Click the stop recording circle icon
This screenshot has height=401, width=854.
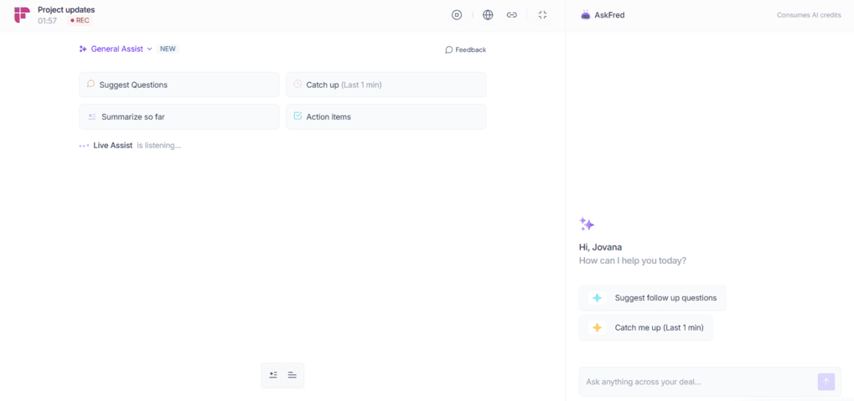[x=457, y=15]
